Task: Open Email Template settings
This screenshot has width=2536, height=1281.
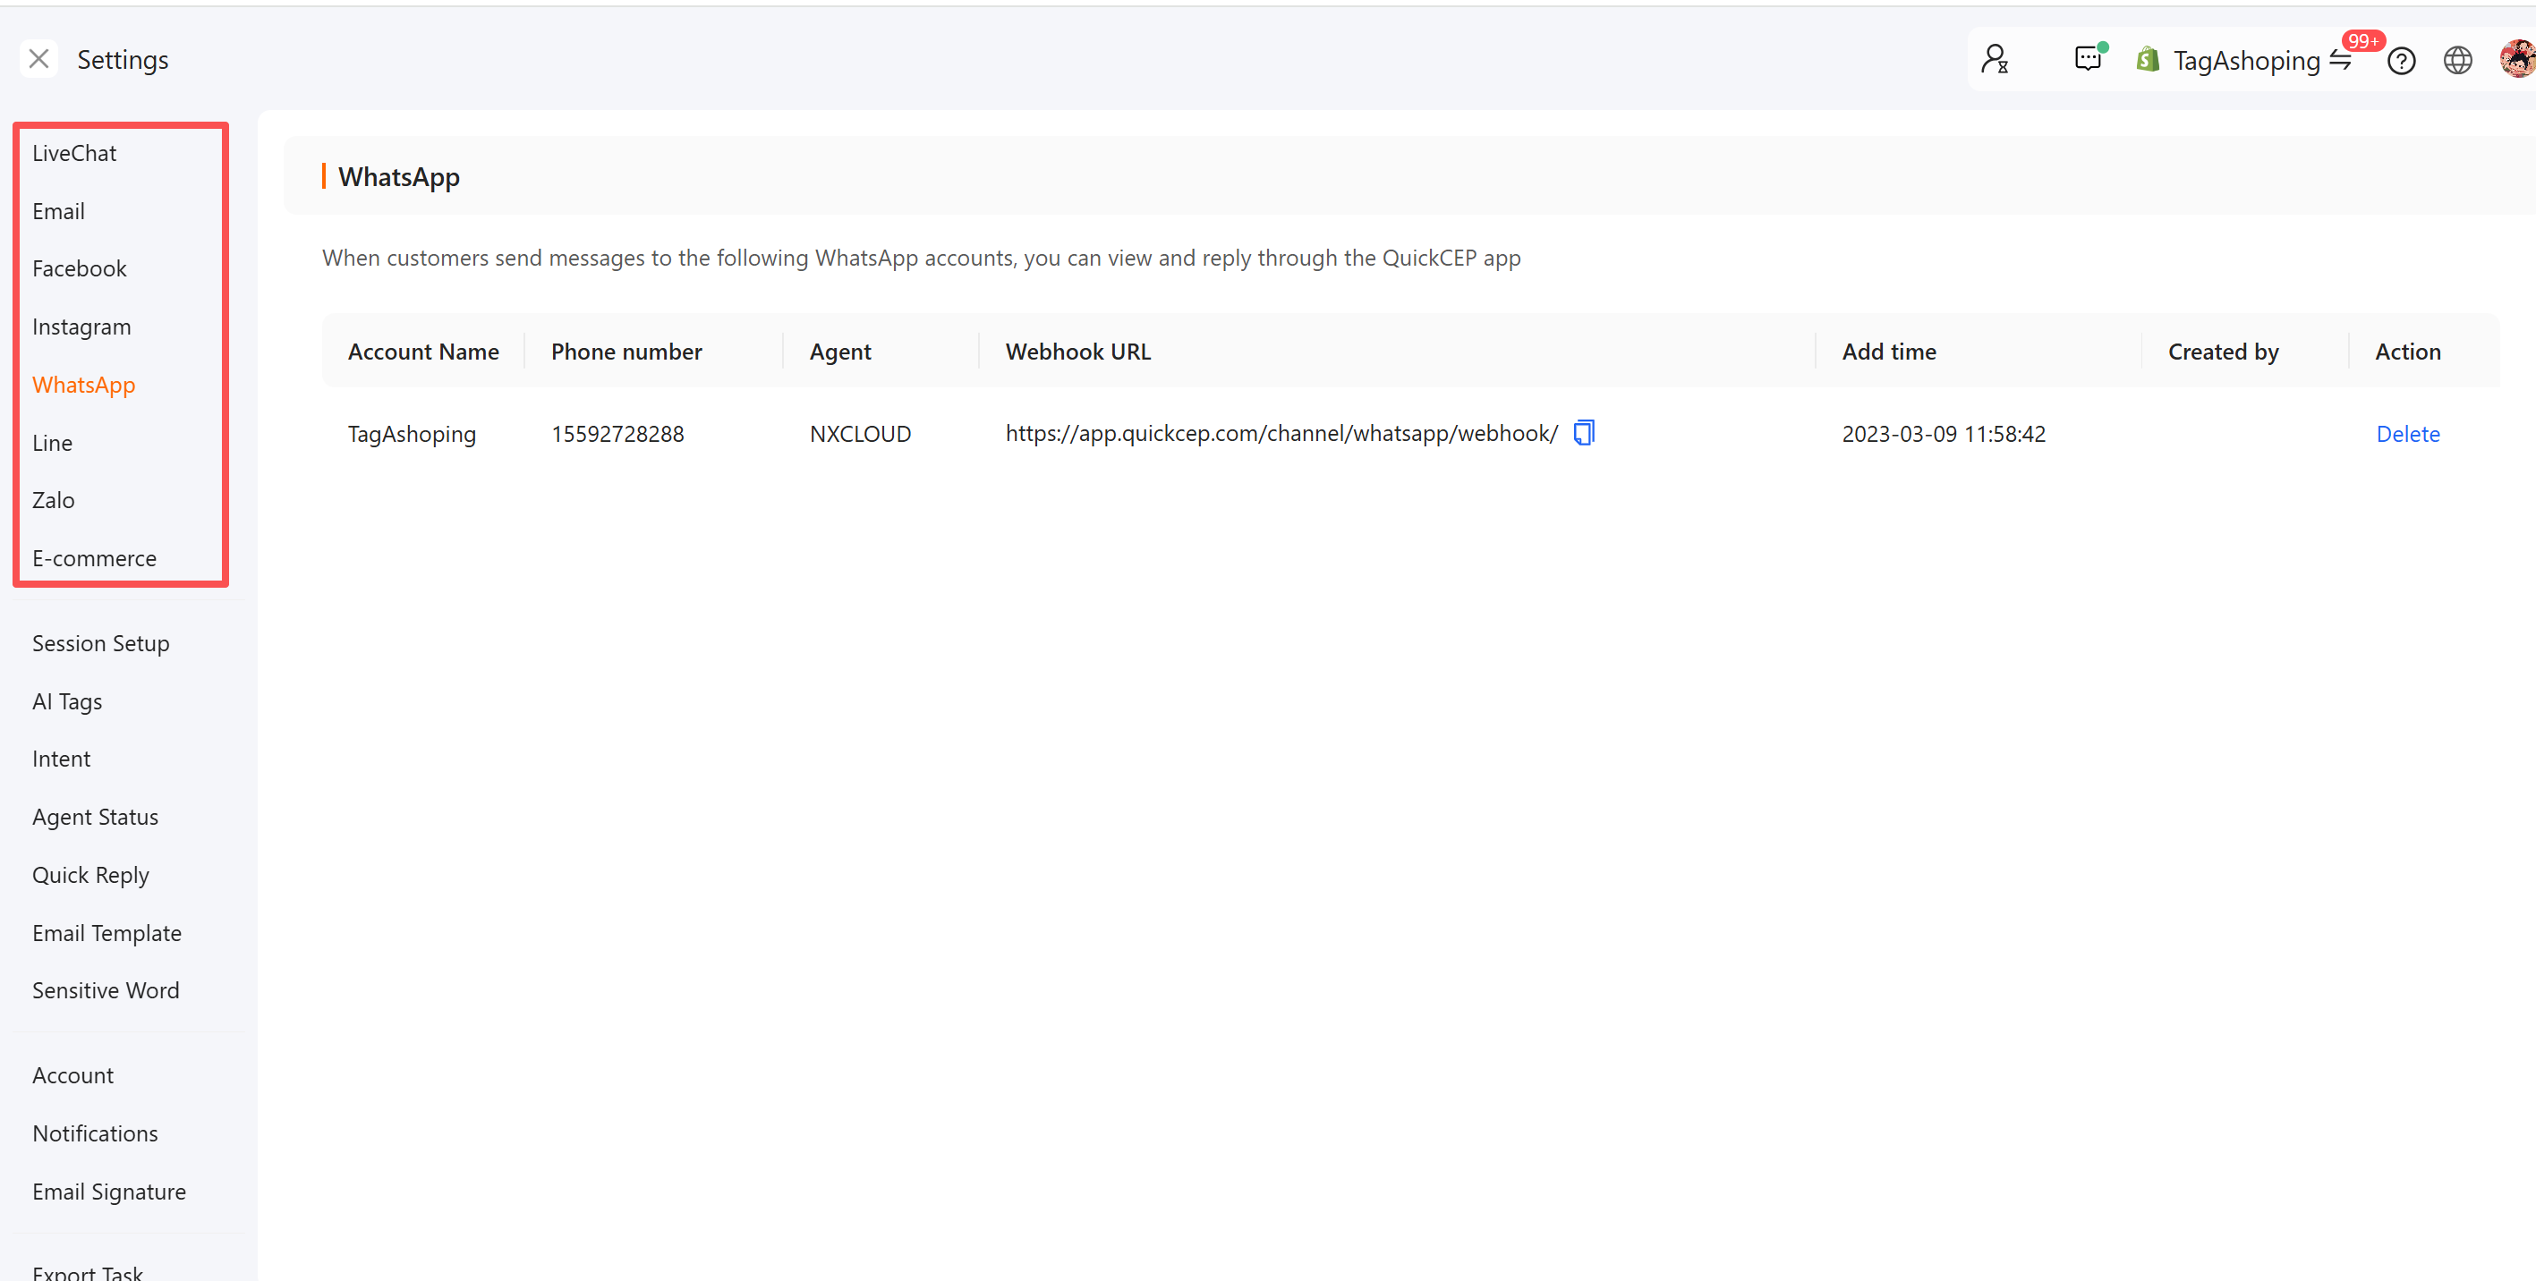Action: 106,933
